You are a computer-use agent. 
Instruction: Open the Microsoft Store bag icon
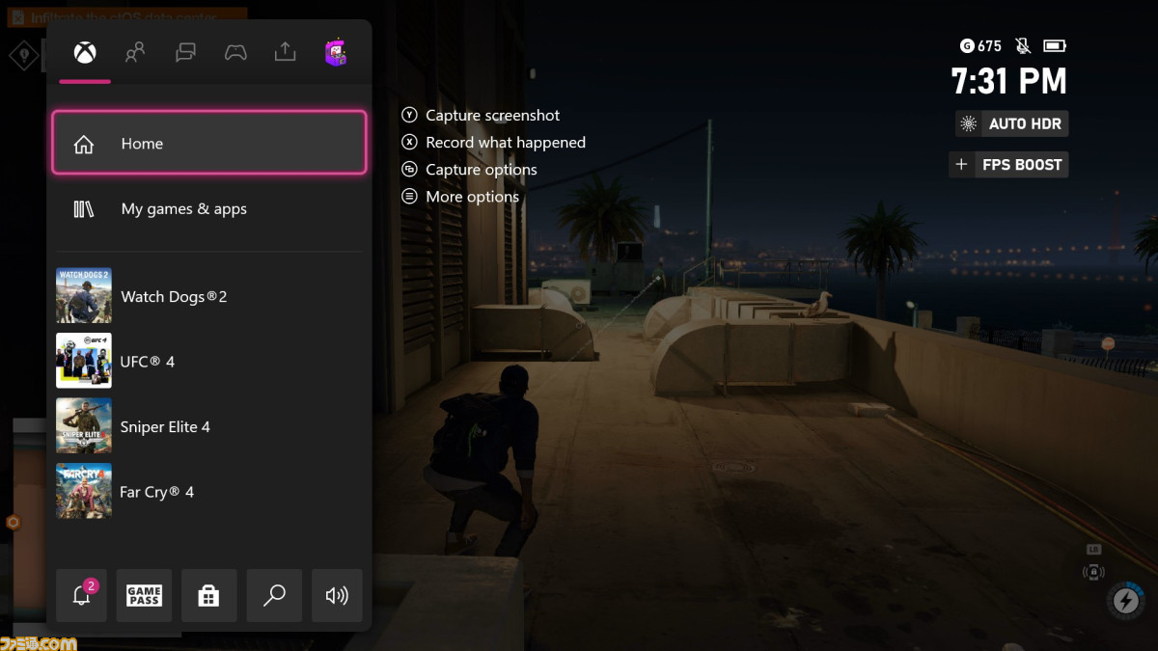coord(208,595)
